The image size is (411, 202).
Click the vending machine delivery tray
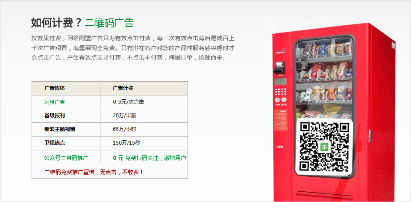(325, 196)
